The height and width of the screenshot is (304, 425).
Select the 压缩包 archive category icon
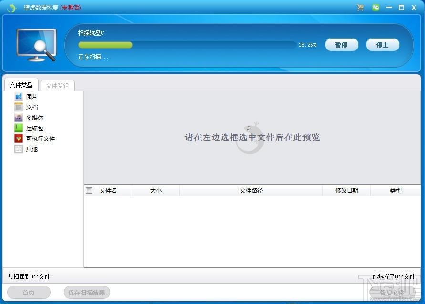[x=19, y=128]
